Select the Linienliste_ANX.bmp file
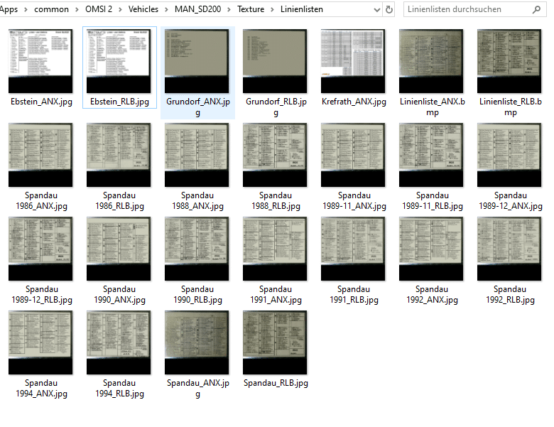 (431, 61)
